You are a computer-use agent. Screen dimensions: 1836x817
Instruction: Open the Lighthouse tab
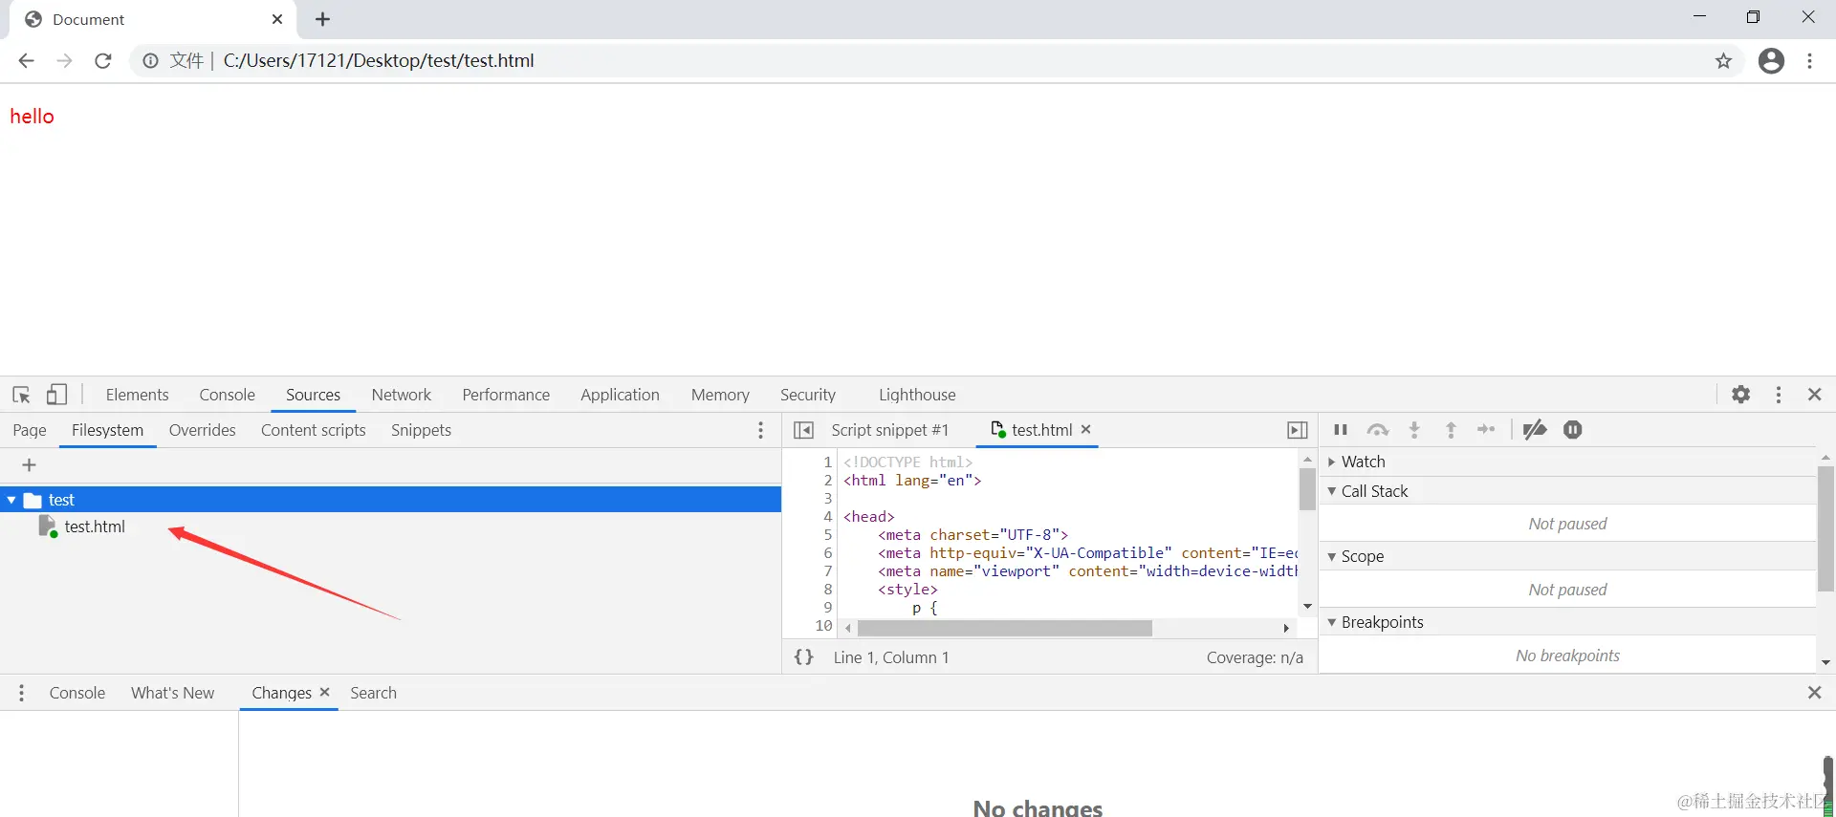tap(917, 395)
